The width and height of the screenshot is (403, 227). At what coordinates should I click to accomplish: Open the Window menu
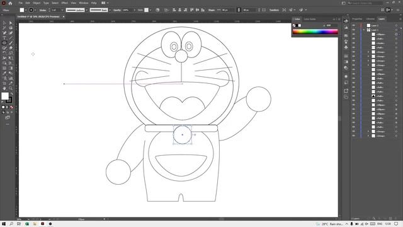84,3
